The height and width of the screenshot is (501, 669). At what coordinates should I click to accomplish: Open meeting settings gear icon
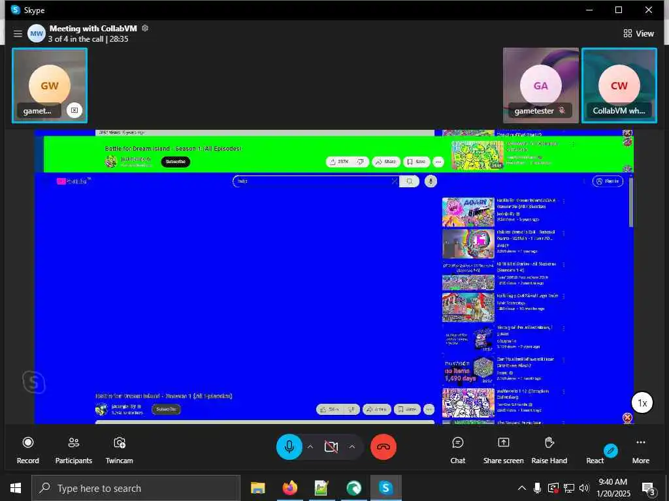(x=145, y=28)
